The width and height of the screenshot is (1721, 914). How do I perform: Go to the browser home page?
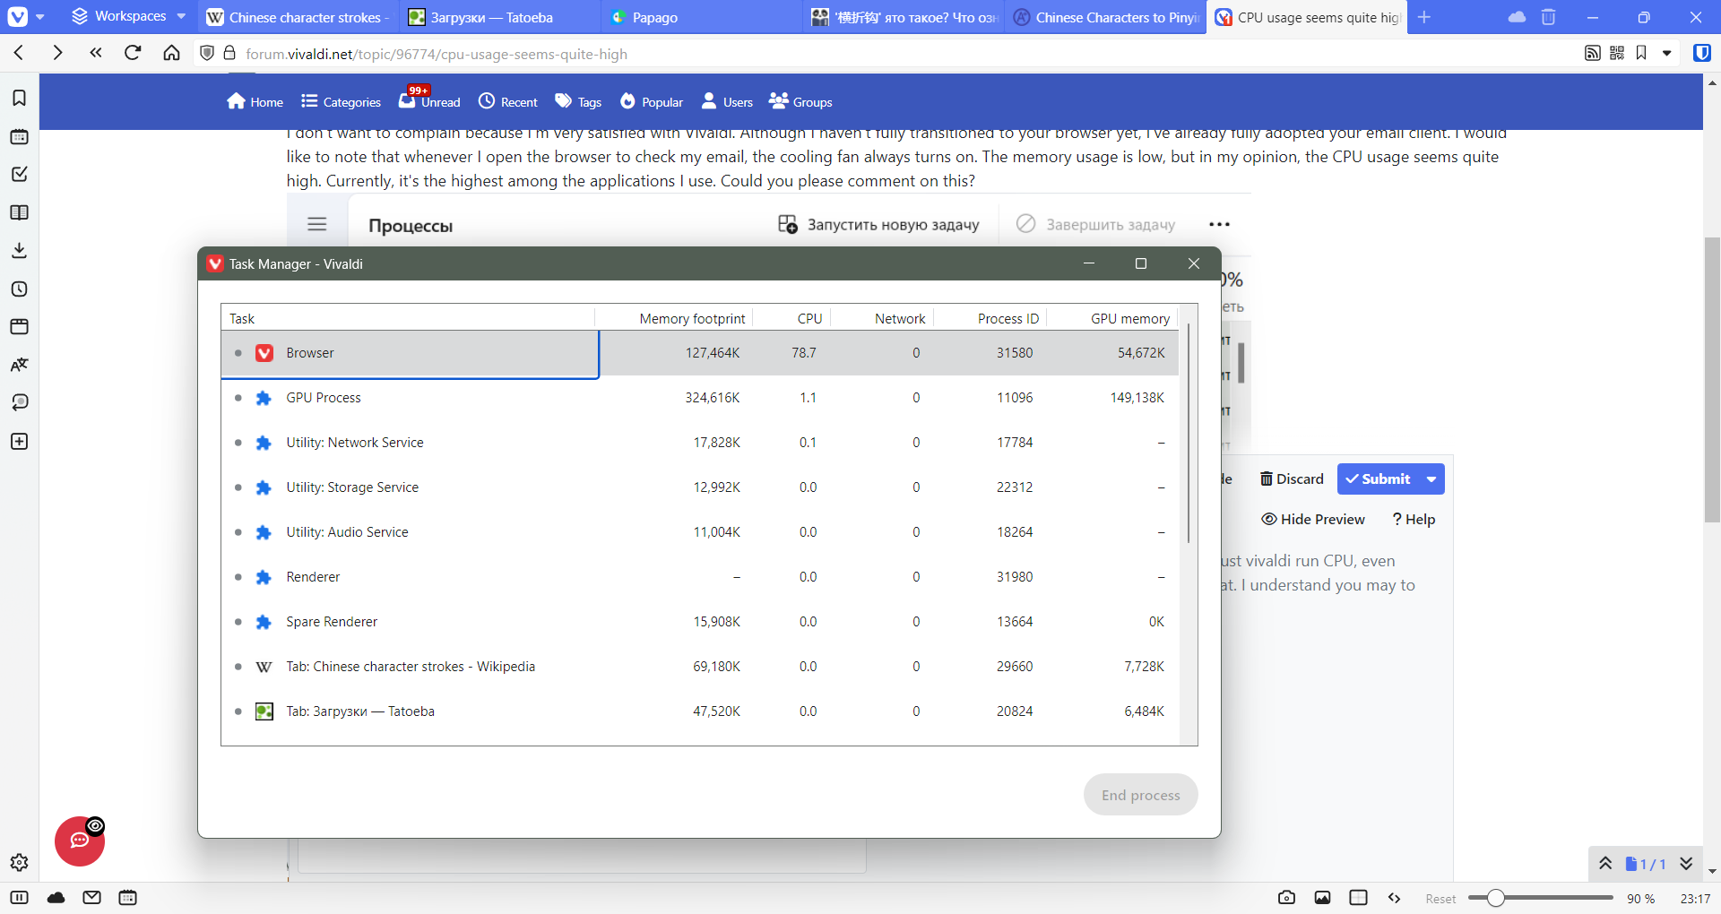pos(171,53)
